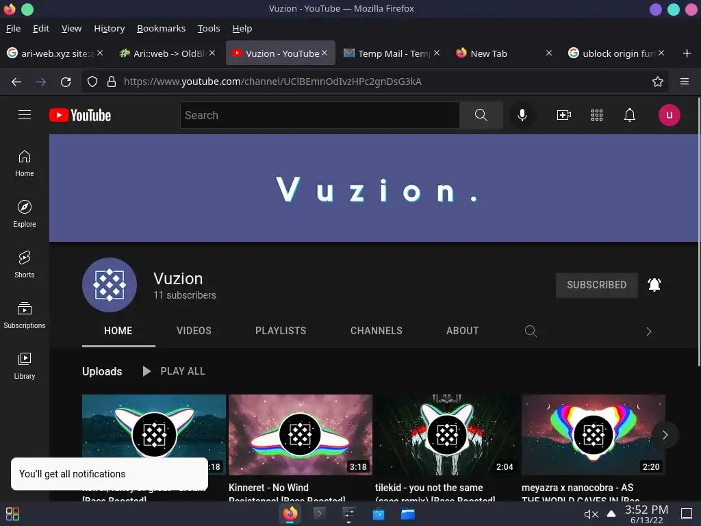Open Explore in sidebar

25,214
